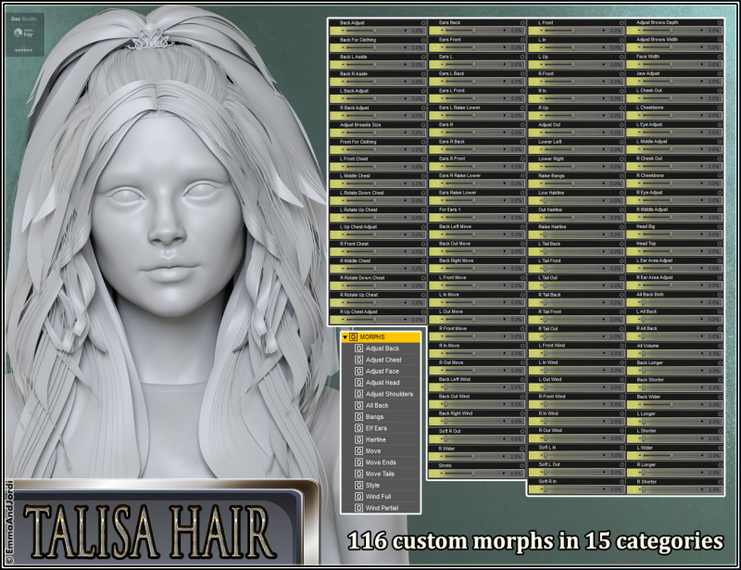741x570 pixels.
Task: Open settings gear for Raise Bangs morph
Action: click(622, 175)
